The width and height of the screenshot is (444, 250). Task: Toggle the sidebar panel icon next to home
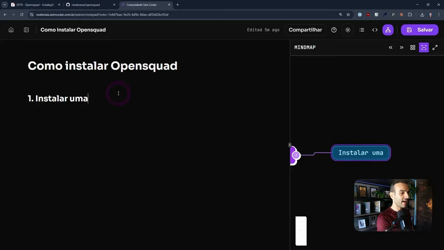point(26,30)
